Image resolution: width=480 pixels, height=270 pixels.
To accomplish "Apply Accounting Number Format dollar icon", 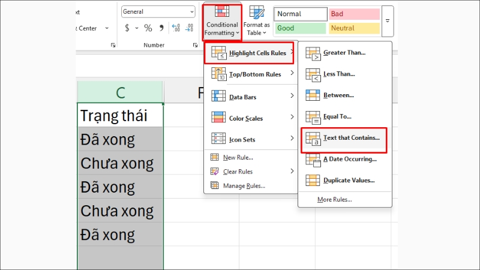I will (127, 28).
